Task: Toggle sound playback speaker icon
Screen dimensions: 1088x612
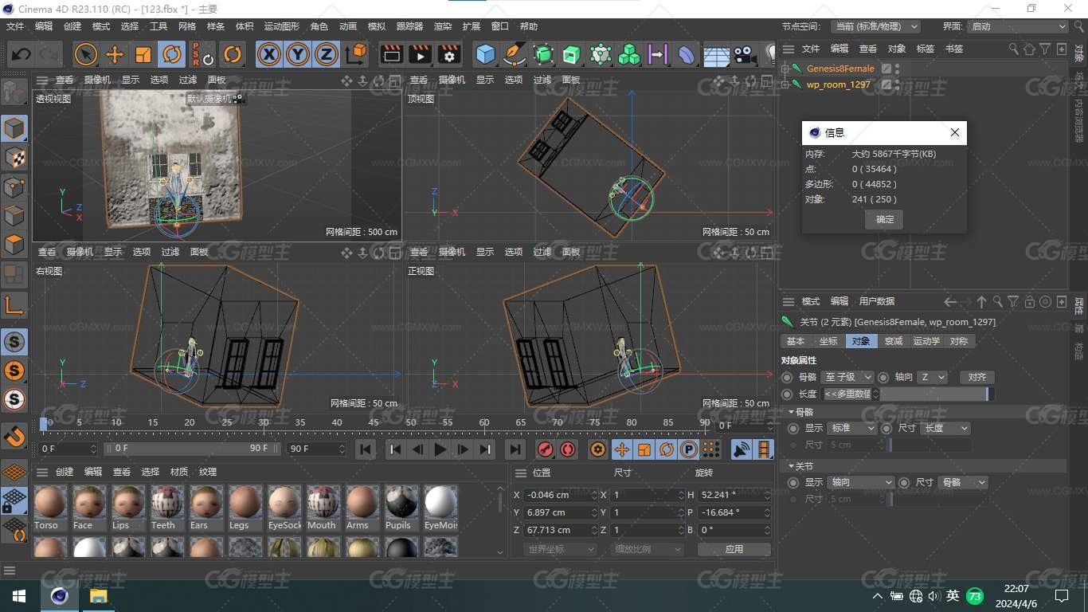Action: pos(741,449)
